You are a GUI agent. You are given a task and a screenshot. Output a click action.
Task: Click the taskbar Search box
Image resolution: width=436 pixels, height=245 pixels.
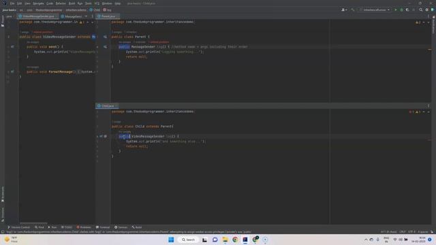click(188, 240)
